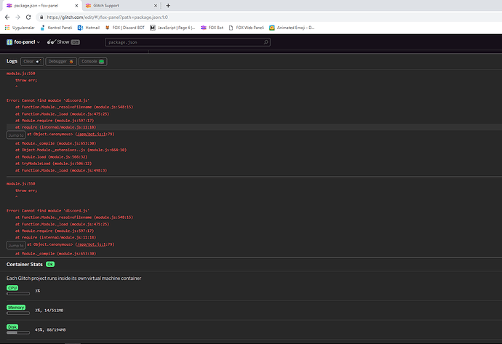Click the Logs panel heading
This screenshot has width=502, height=344.
point(12,61)
